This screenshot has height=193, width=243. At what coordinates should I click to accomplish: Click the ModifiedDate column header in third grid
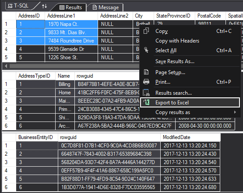pos(190,137)
